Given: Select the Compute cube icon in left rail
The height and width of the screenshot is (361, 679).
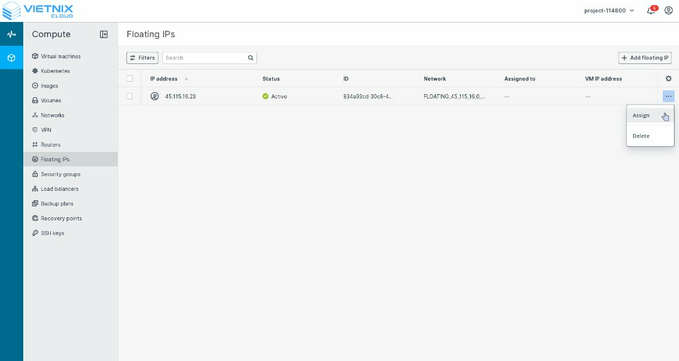Looking at the screenshot, I should click(x=11, y=58).
